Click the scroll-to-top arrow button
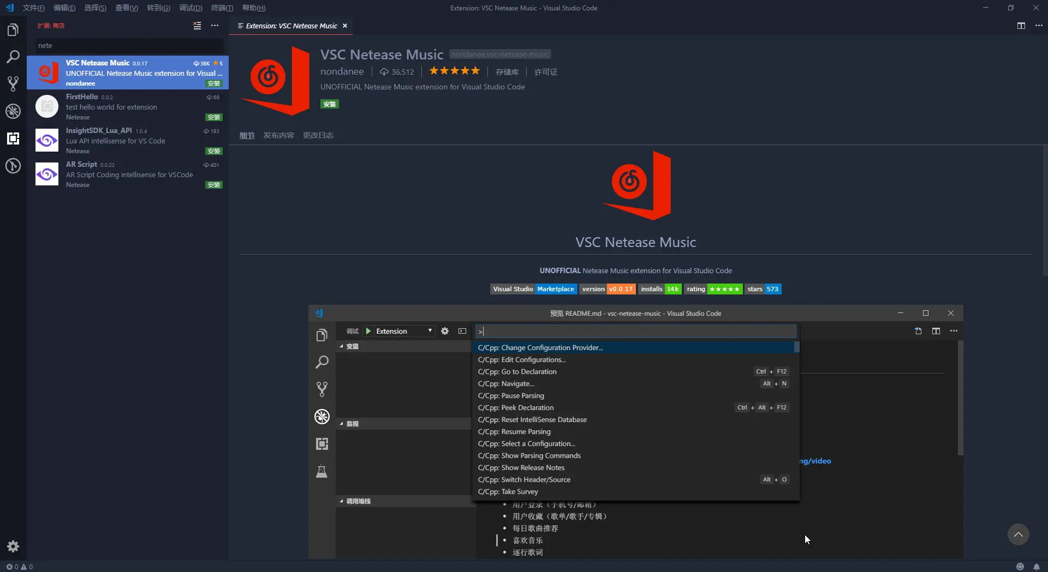 pos(1018,534)
